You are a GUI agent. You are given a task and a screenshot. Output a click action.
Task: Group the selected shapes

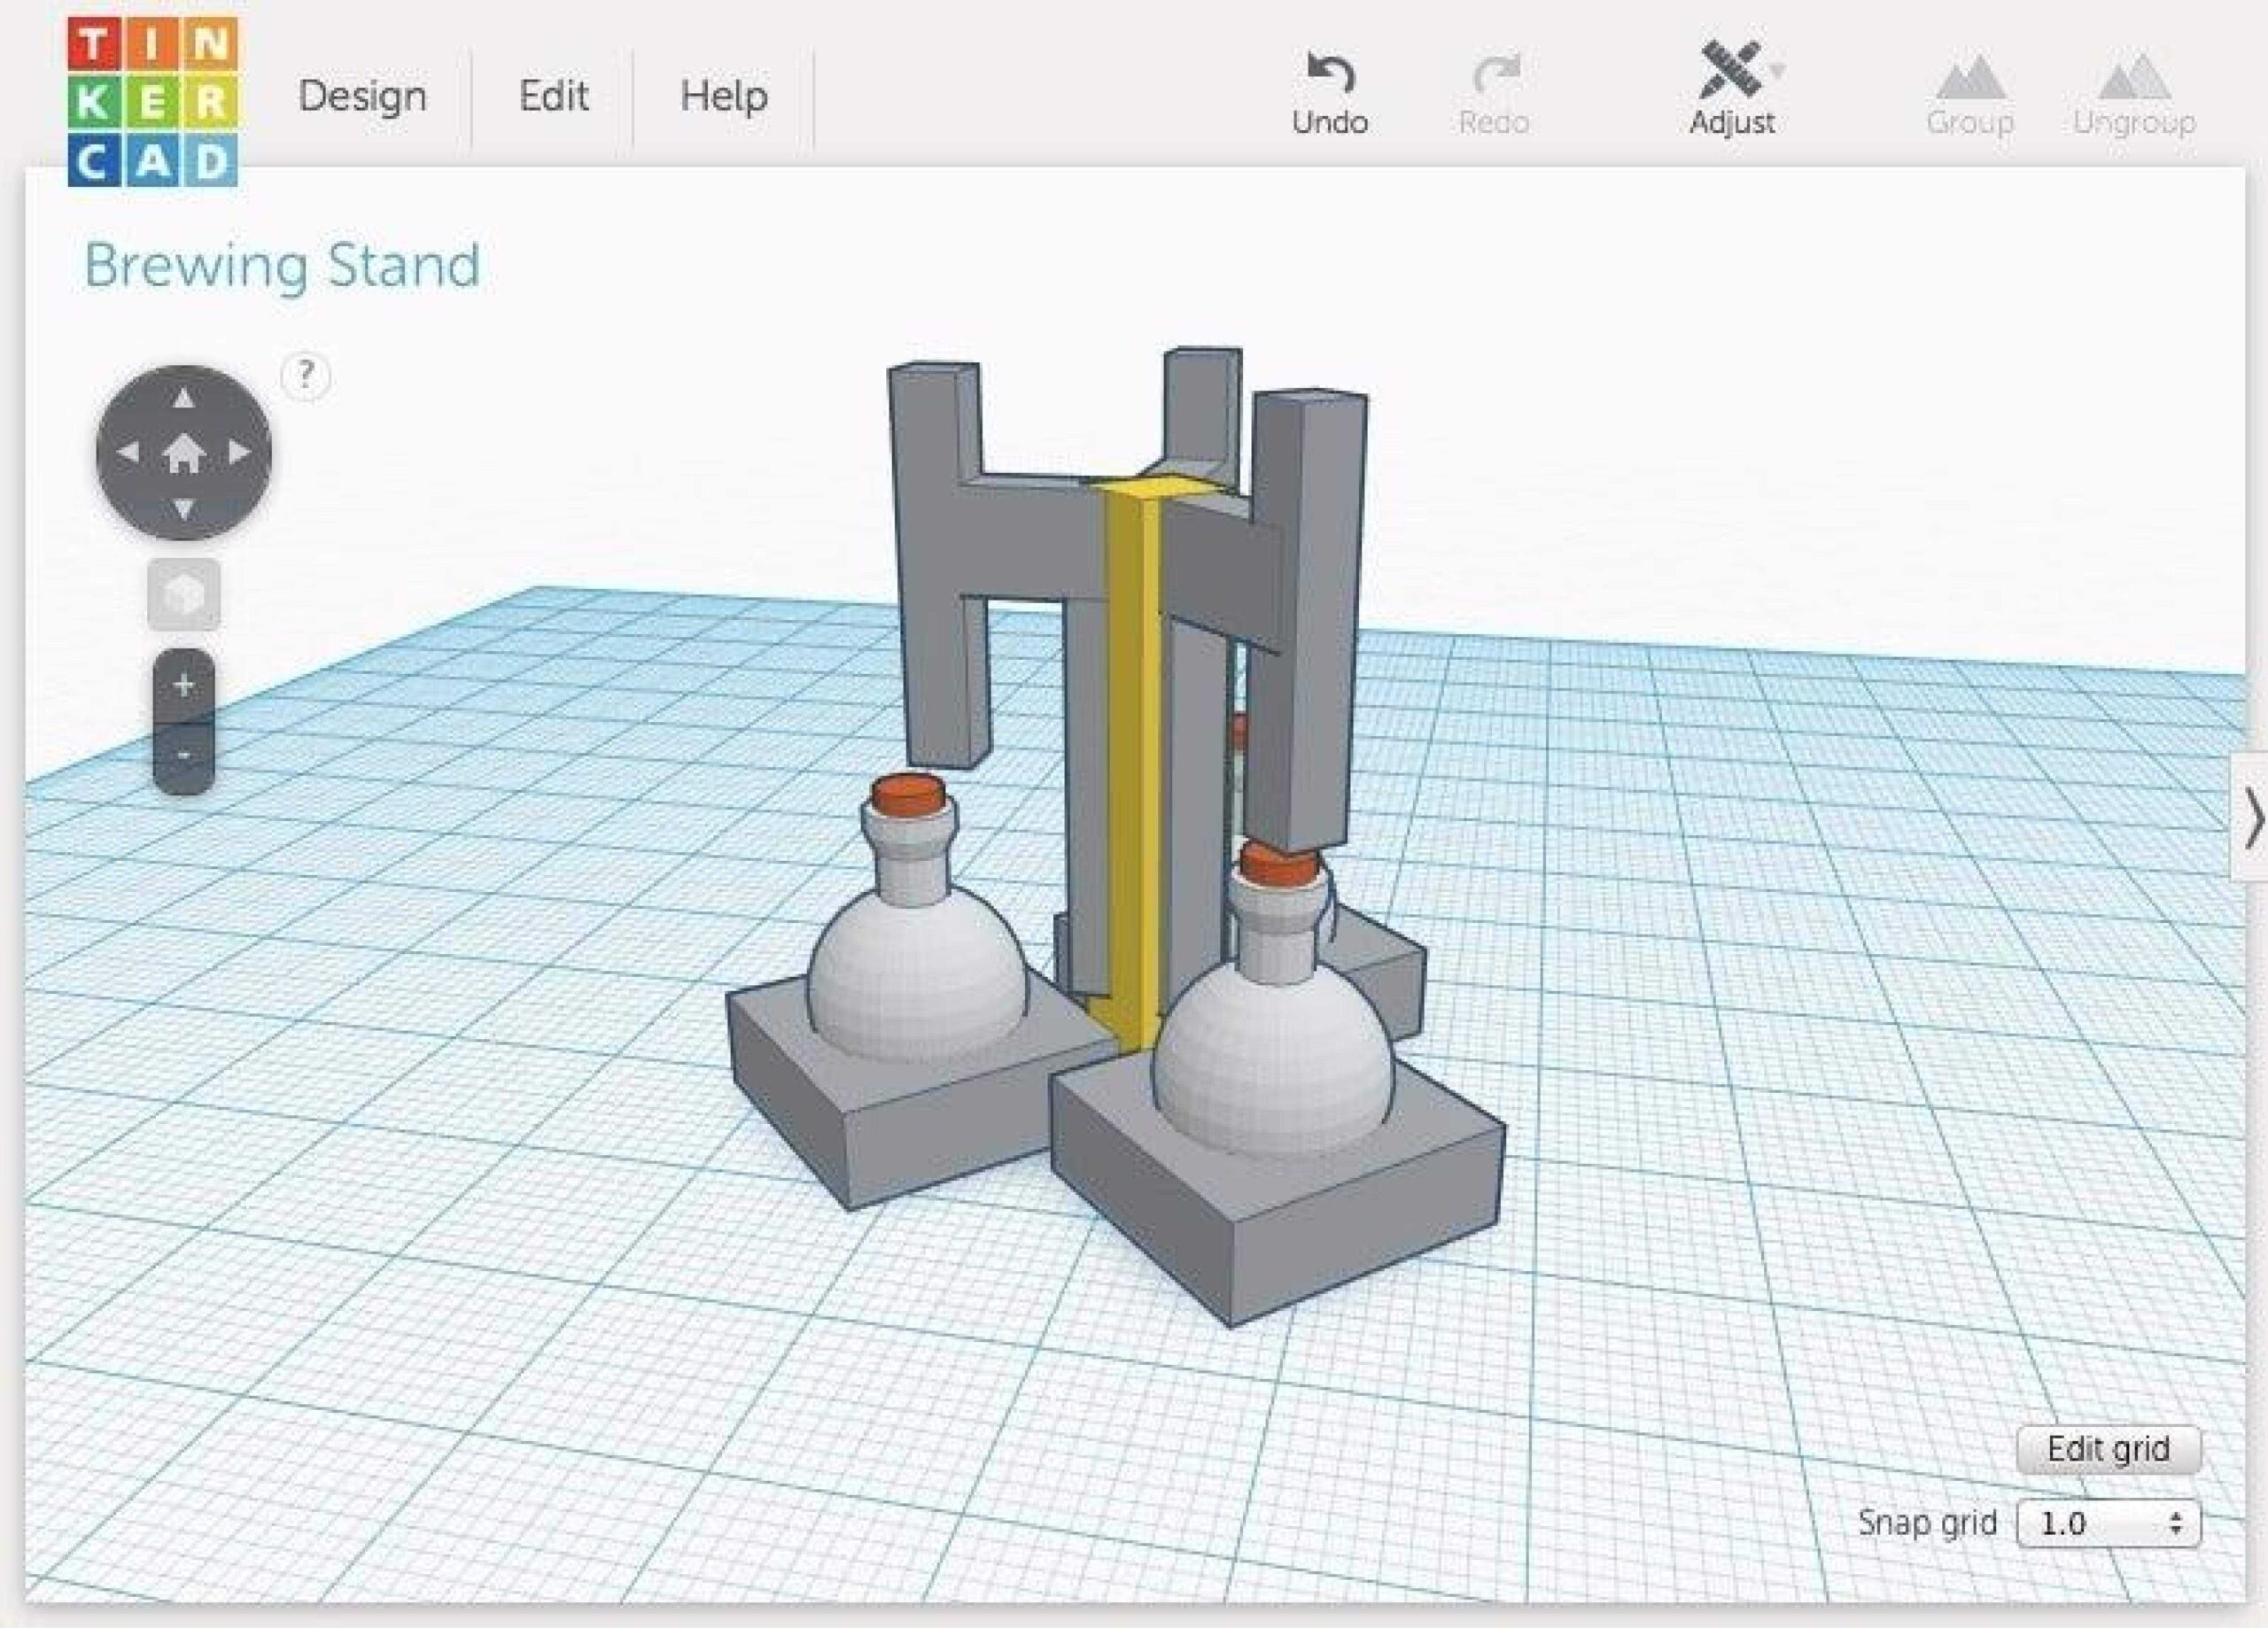click(x=1969, y=96)
